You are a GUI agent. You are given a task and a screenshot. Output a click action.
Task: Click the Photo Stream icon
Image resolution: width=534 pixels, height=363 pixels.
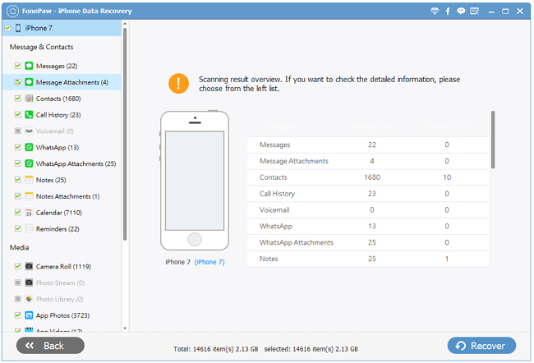coord(29,283)
